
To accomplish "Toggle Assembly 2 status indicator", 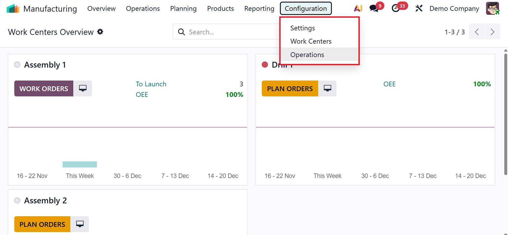I will click(17, 200).
